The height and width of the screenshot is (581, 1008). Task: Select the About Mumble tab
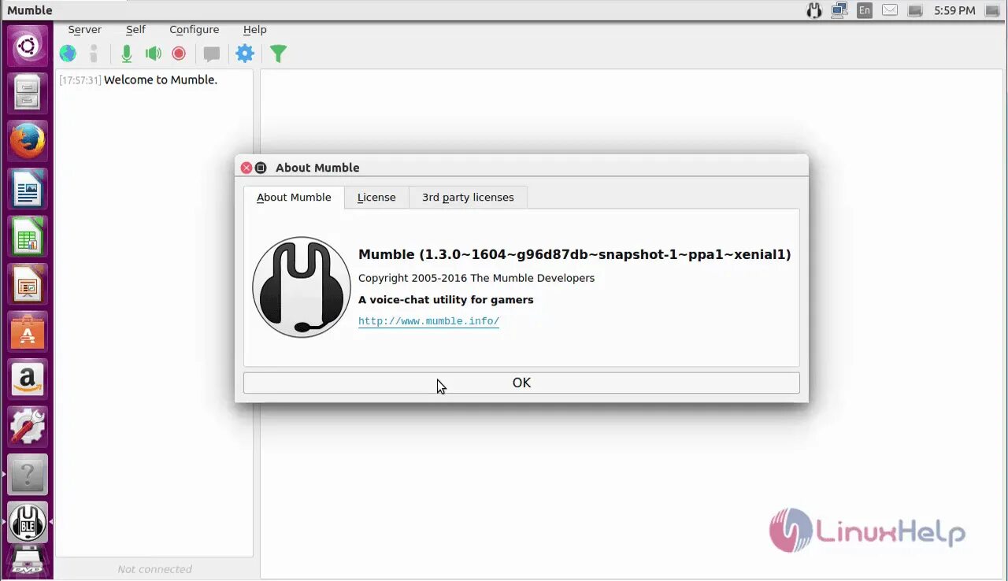coord(294,198)
